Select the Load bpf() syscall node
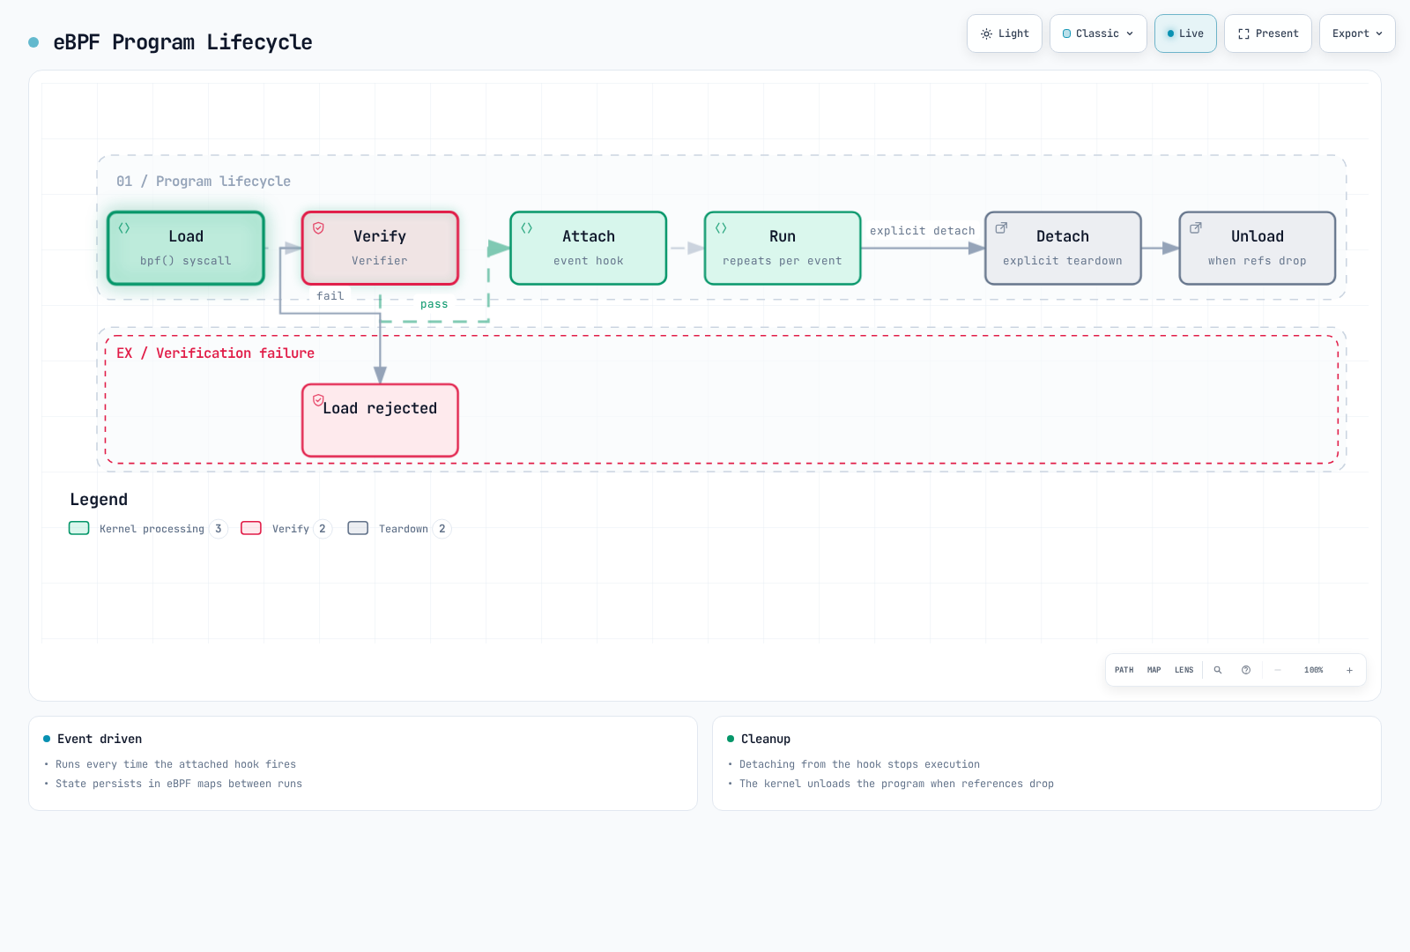1410x952 pixels. pos(186,248)
